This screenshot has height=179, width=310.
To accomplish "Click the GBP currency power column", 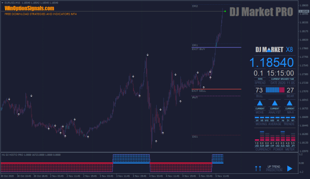I will 267,137.
